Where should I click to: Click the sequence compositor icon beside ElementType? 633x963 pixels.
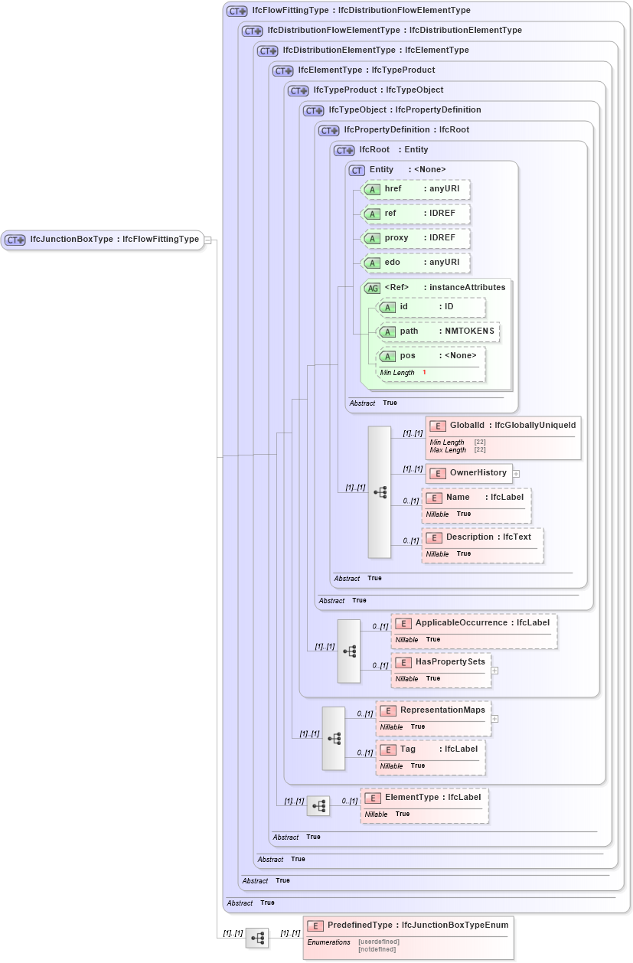(318, 805)
